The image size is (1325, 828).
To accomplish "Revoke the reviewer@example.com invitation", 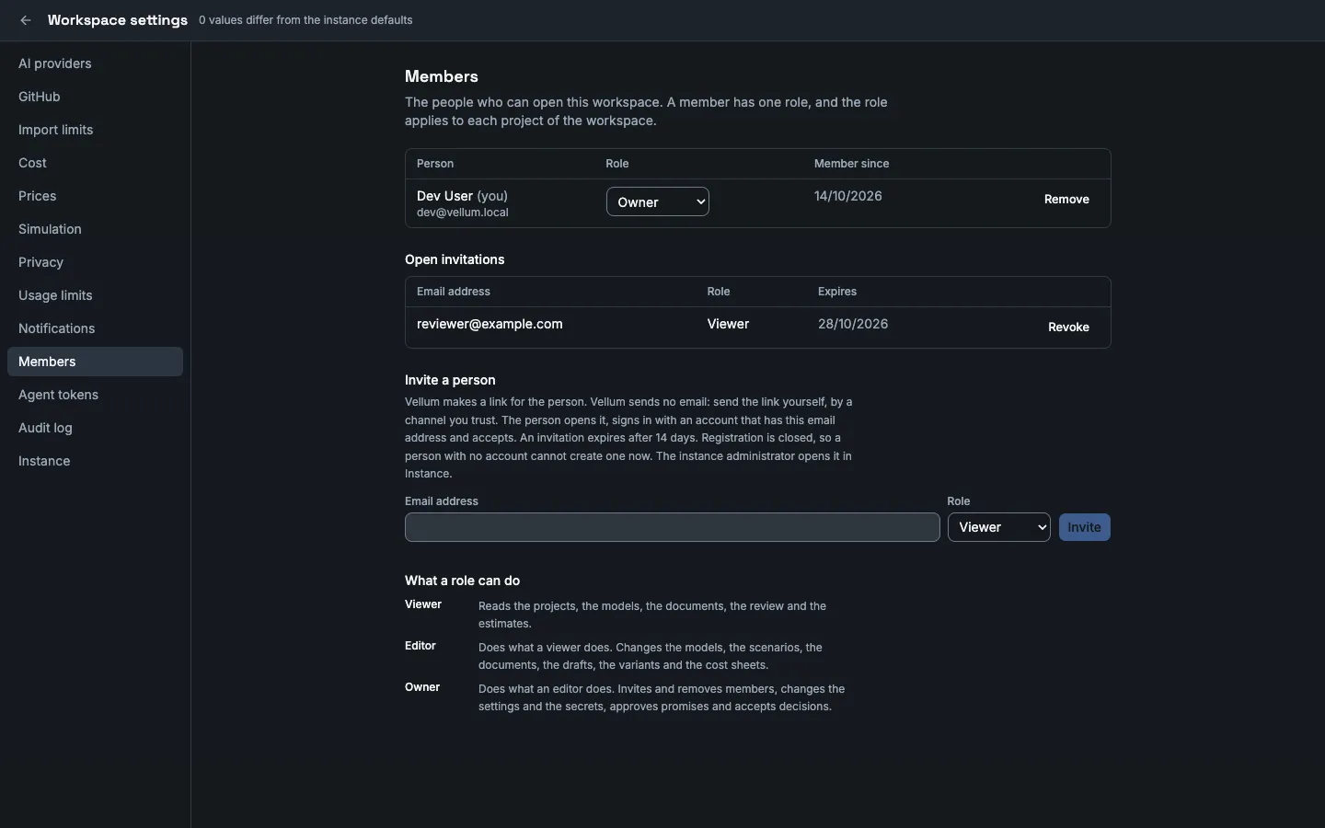I will 1068,327.
